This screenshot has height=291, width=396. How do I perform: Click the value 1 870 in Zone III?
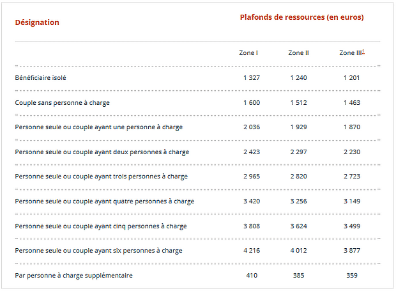[352, 127]
